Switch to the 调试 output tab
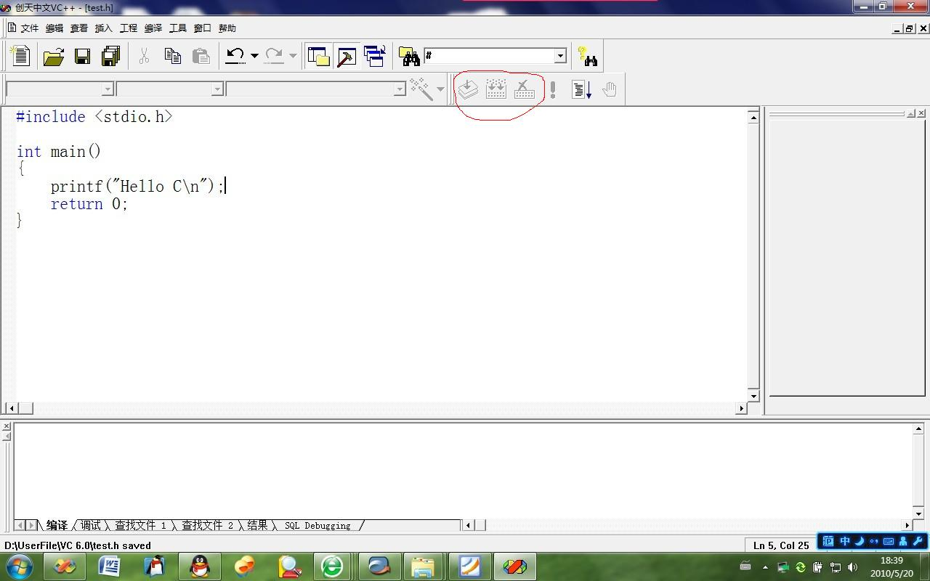The height and width of the screenshot is (581, 930). (91, 525)
